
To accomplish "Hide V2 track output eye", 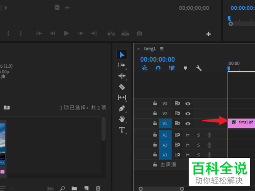I will 188,114.
